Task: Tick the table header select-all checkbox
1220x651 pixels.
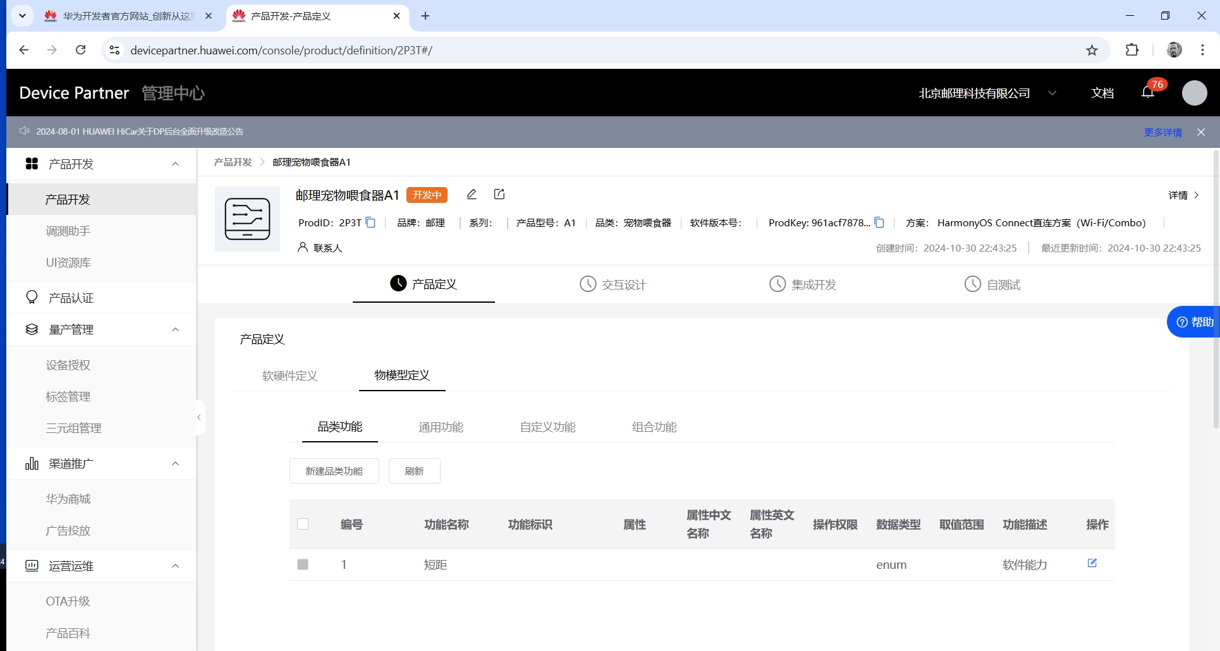Action: tap(303, 524)
